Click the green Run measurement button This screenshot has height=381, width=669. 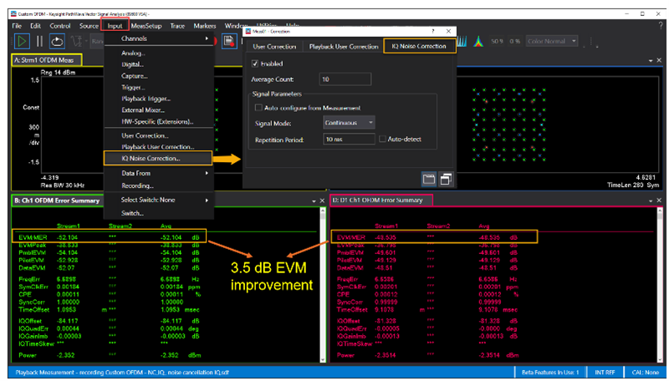(x=20, y=40)
